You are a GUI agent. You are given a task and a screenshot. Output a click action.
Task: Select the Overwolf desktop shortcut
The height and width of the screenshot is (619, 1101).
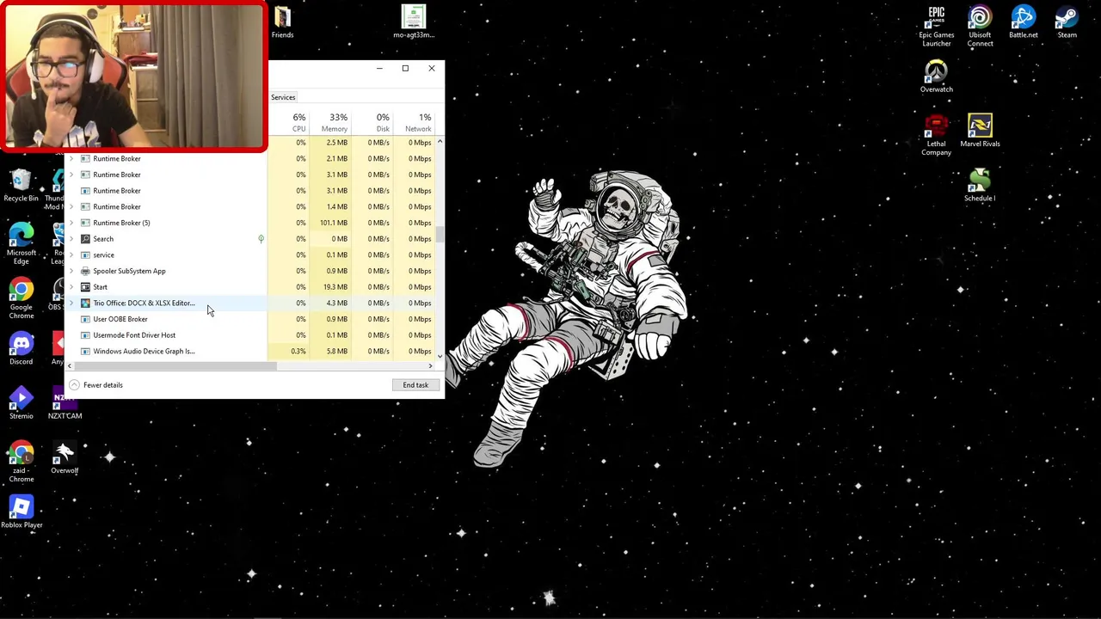click(65, 458)
